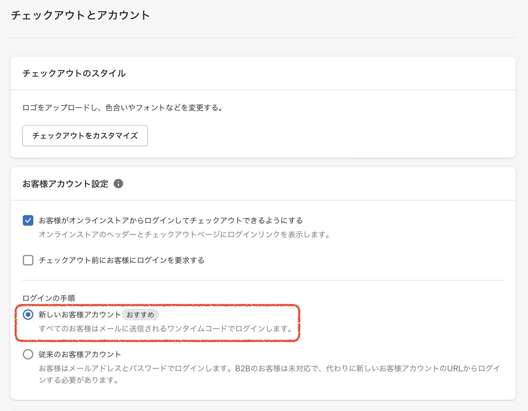Click the ワンタイムコードでログイン description text
This screenshot has width=528, height=411.
(166, 329)
